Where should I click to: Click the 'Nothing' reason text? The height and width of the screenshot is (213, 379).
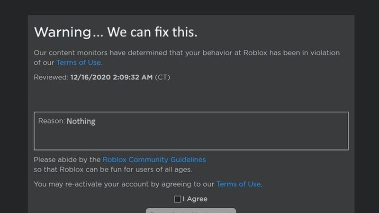[x=81, y=121]
